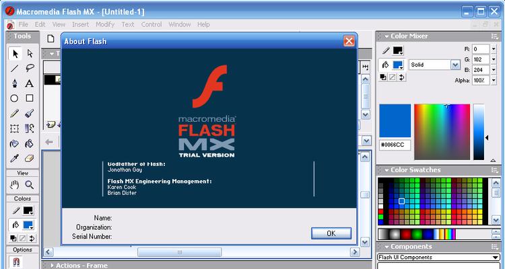Image resolution: width=505 pixels, height=269 pixels.
Task: Click the Color Swatches scroll down arrow
Action: [496, 220]
